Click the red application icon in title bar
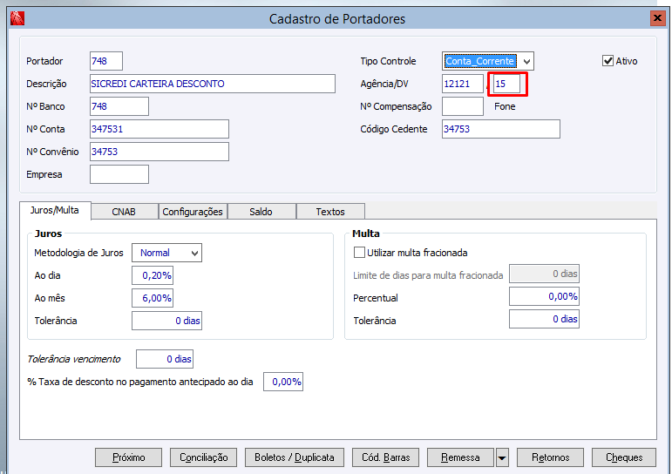 click(x=17, y=18)
